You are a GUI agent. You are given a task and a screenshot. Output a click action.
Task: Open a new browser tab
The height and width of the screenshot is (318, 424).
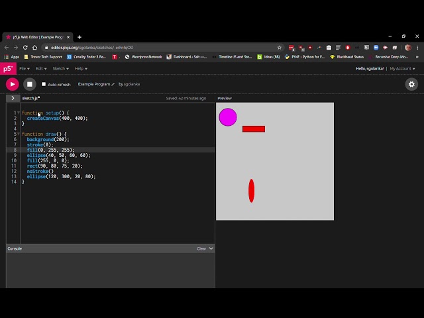[79, 37]
